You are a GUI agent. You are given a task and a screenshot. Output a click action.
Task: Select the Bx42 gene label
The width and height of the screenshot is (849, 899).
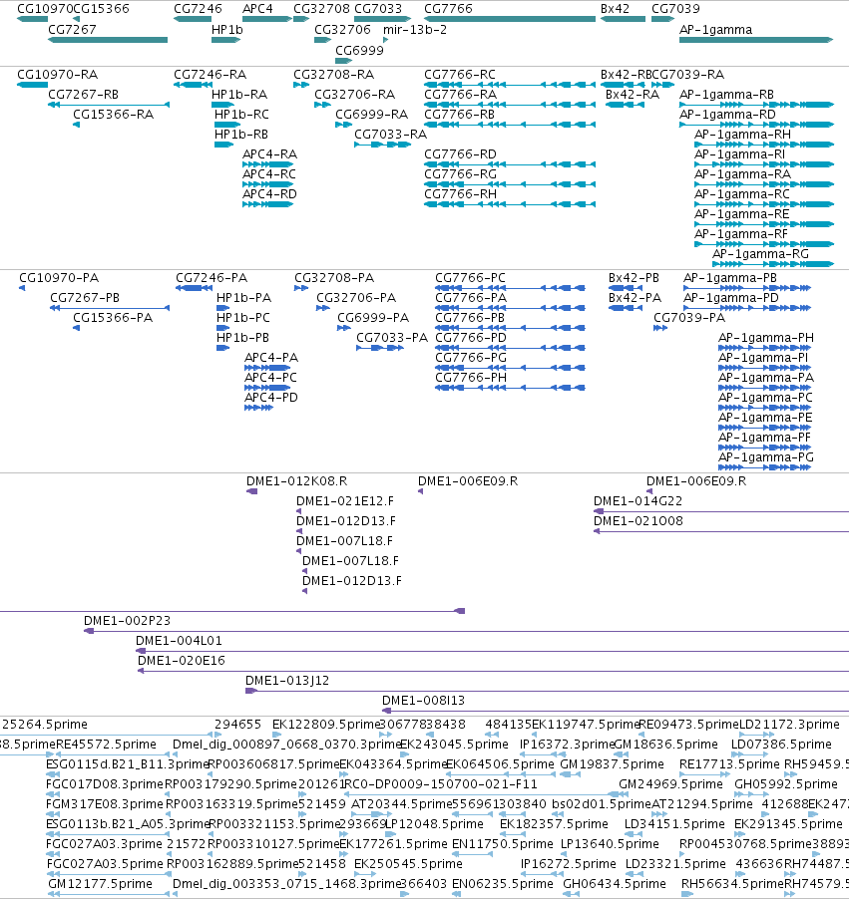pyautogui.click(x=615, y=9)
